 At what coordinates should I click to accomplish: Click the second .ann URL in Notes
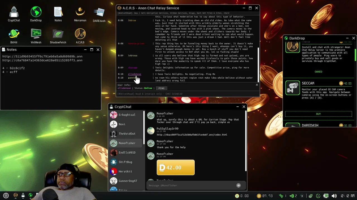(42, 60)
